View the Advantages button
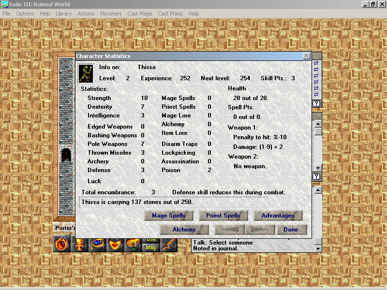The width and height of the screenshot is (387, 290). coord(278,216)
